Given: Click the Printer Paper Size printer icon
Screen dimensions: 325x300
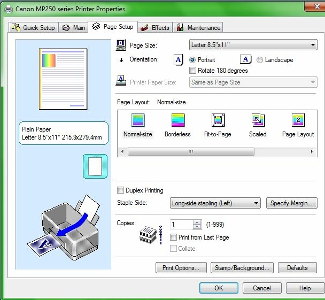Looking at the screenshot, I should click(x=121, y=81).
